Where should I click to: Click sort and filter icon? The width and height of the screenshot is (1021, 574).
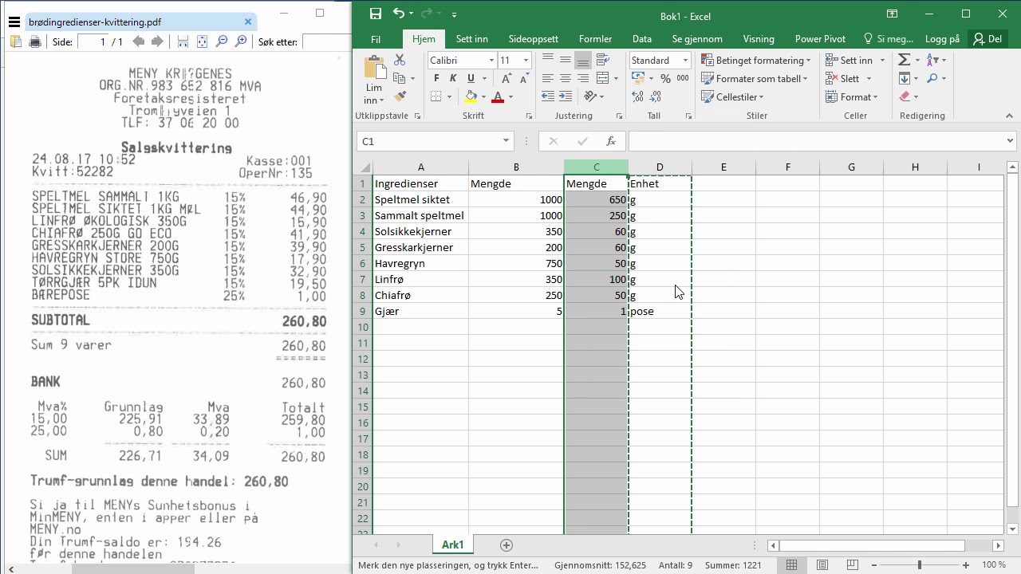coord(934,60)
